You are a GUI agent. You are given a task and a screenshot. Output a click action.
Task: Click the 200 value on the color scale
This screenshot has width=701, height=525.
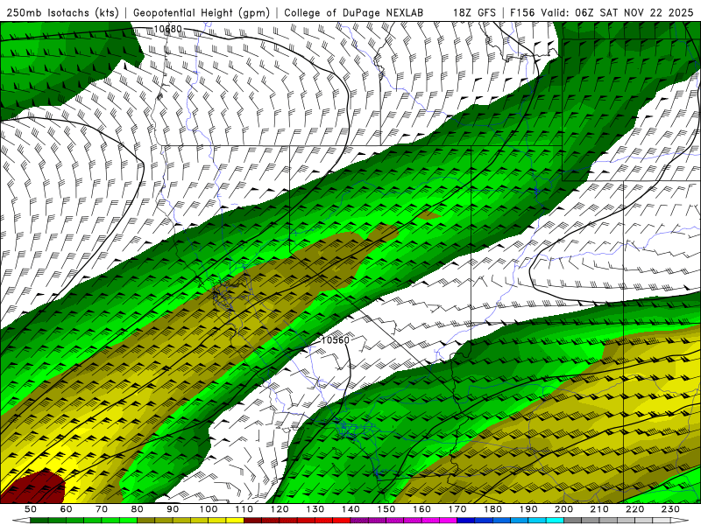pos(564,509)
